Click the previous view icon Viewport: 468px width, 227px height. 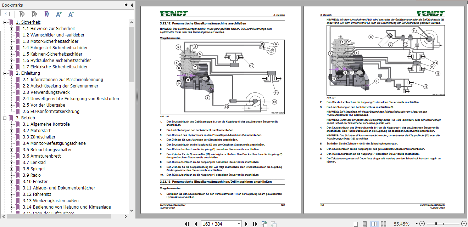pos(264,224)
